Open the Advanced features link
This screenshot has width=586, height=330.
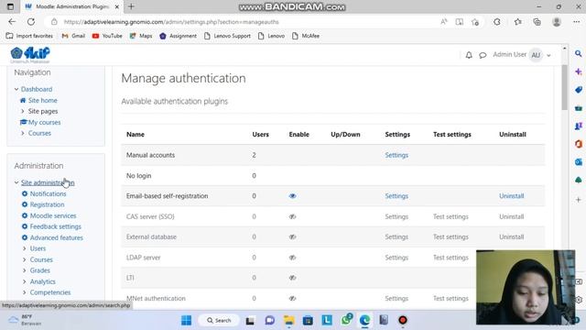click(x=57, y=237)
